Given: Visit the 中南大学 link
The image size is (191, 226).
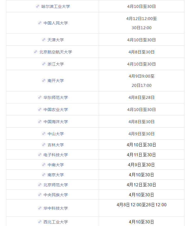Looking at the screenshot, I should (56, 165).
